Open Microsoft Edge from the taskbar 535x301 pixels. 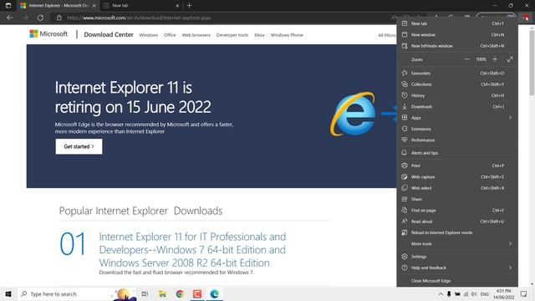(x=214, y=293)
